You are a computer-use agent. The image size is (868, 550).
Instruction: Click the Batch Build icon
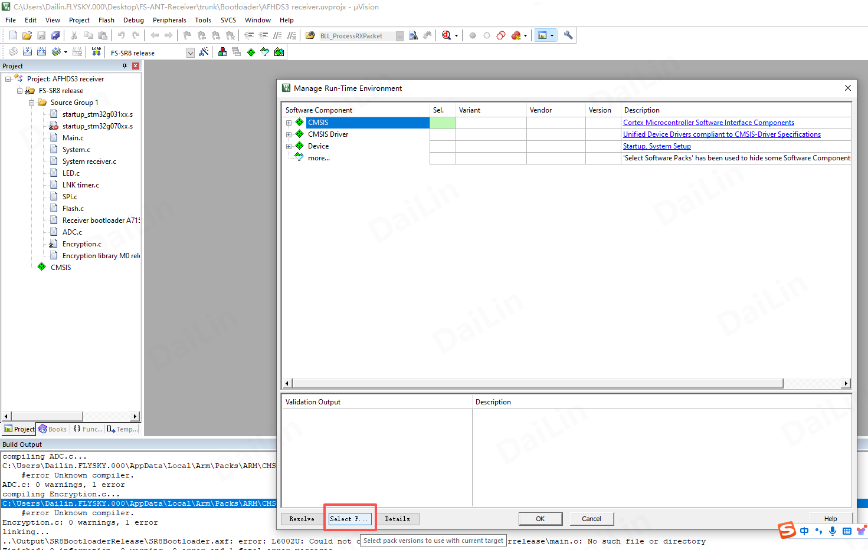56,52
